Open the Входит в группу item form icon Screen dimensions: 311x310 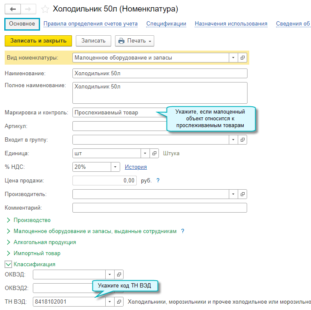242,140
